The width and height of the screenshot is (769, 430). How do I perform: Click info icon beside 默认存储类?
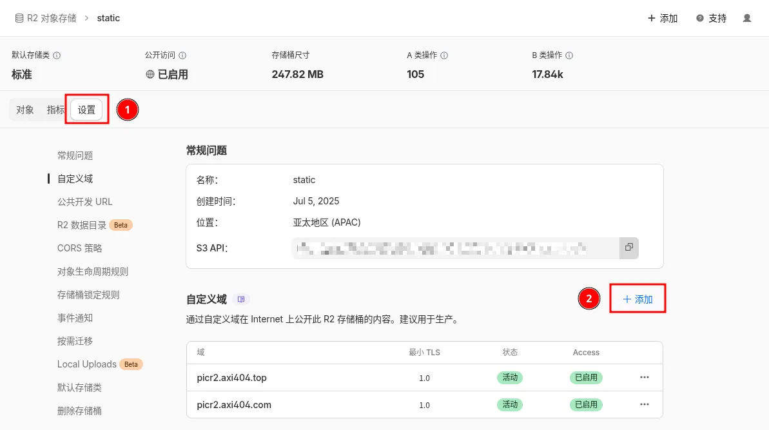coord(57,55)
